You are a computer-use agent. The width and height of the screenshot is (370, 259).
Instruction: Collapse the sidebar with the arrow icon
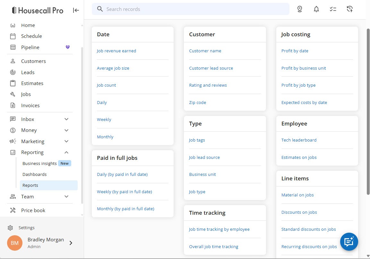coord(76,10)
